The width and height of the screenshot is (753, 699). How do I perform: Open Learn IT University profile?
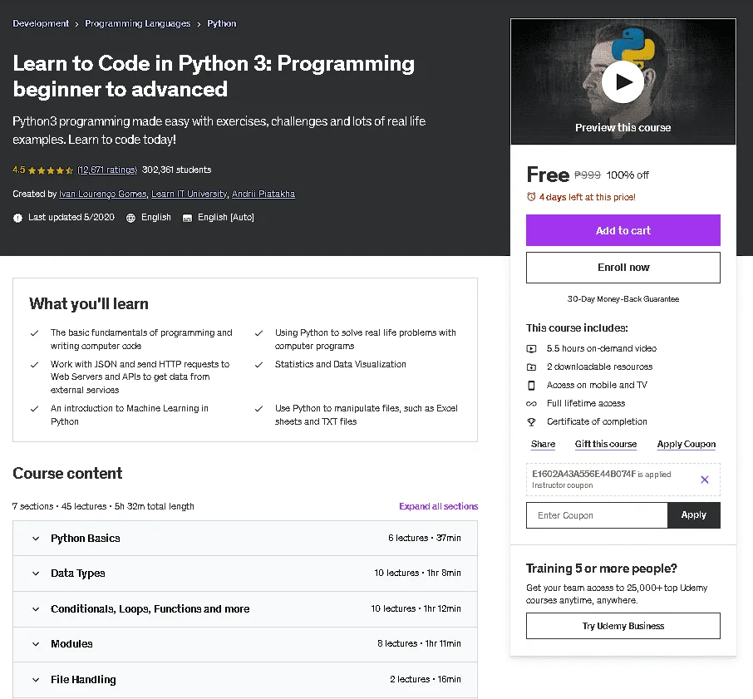point(189,194)
